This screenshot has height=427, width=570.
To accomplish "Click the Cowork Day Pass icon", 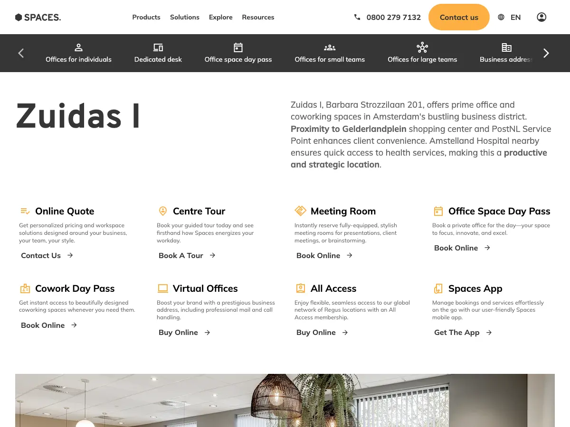I will coord(25,288).
